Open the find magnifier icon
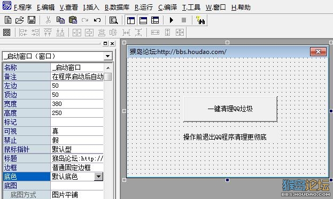The image size is (333, 199). (x=113, y=20)
